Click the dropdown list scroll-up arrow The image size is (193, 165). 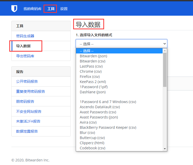coord(165,51)
